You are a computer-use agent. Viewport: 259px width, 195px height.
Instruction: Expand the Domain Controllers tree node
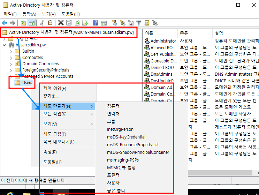click(11, 64)
